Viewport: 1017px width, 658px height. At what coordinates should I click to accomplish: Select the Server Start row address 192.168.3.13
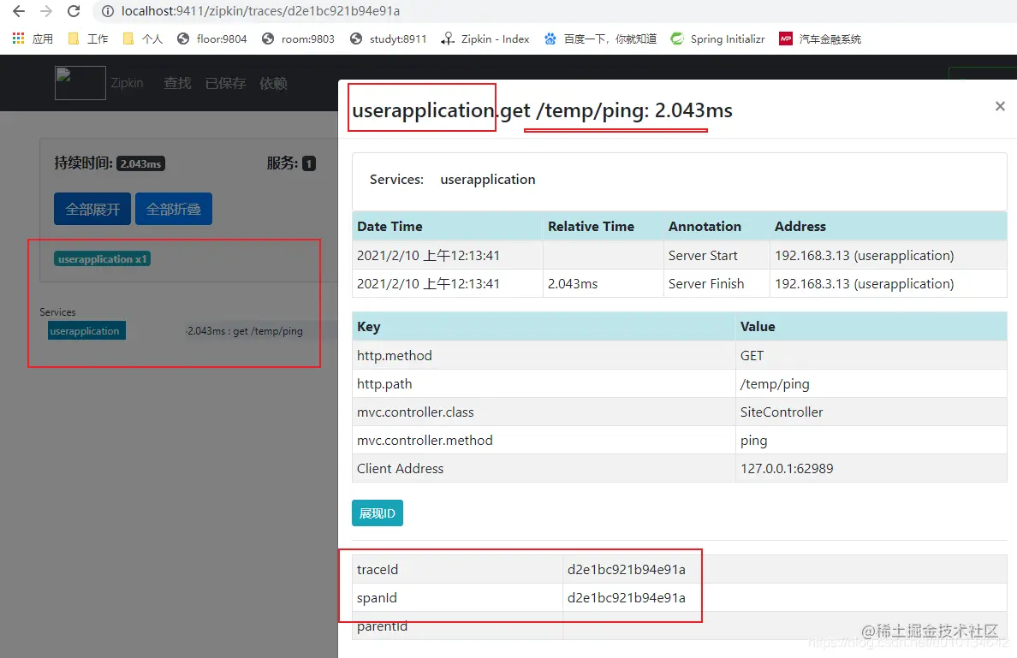[888, 256]
